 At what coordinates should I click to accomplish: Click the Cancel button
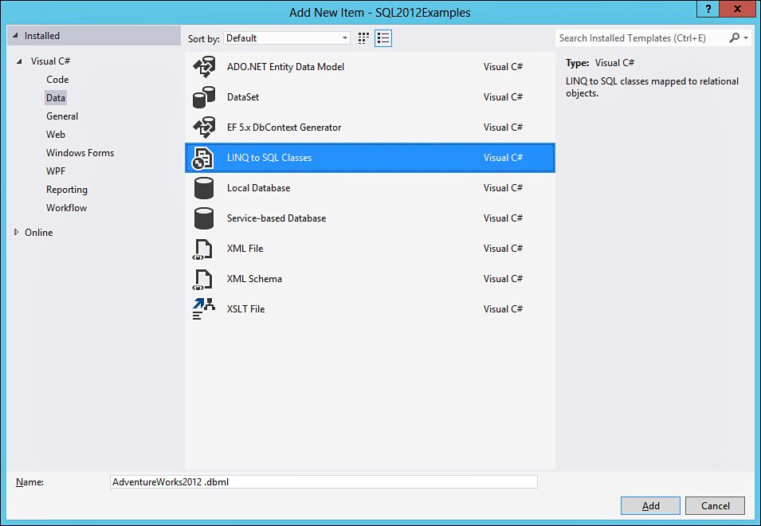pyautogui.click(x=715, y=506)
